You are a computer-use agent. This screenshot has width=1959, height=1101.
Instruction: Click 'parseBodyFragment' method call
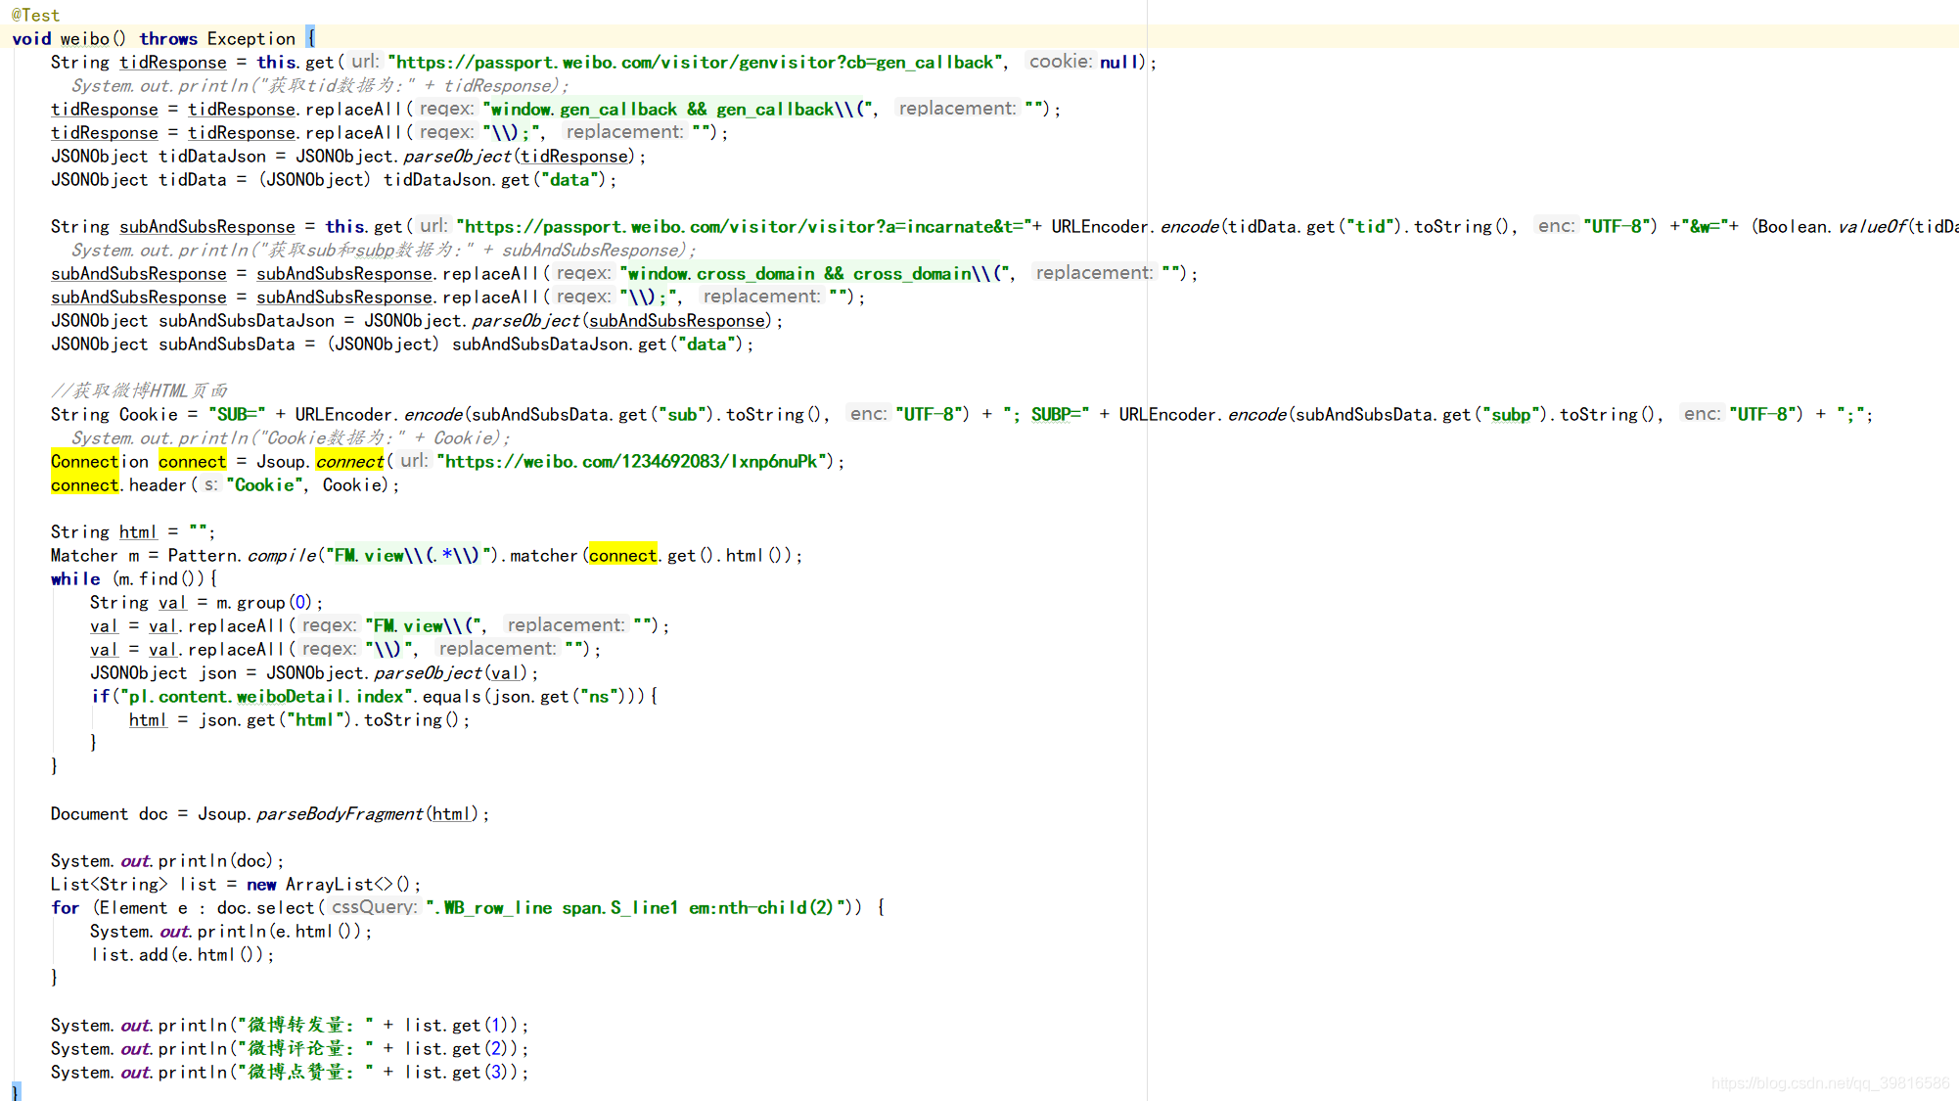coord(340,813)
